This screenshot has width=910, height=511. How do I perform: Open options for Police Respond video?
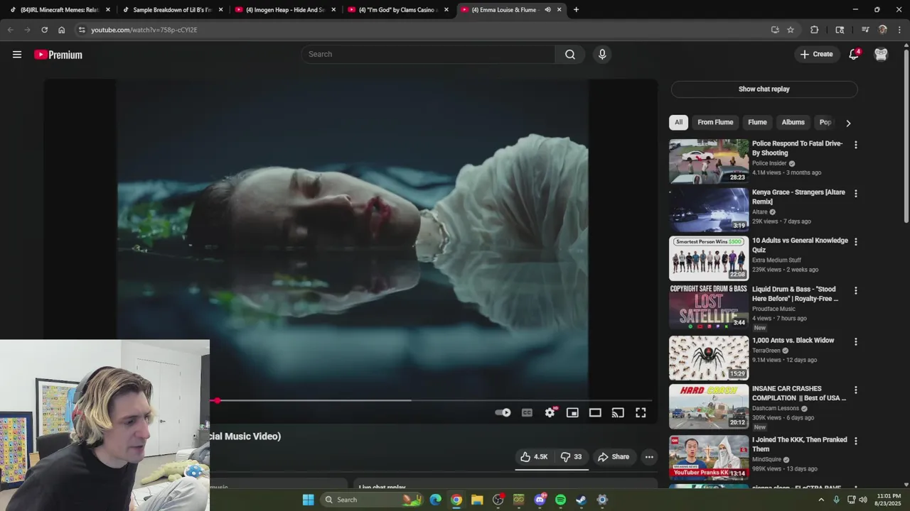pyautogui.click(x=855, y=145)
